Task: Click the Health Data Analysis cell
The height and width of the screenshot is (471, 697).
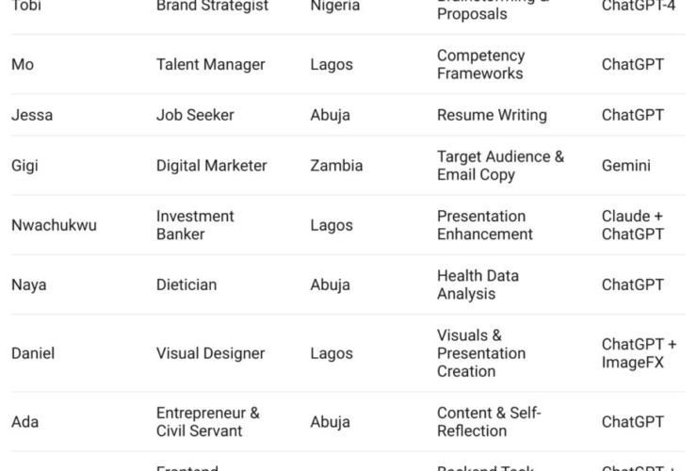Action: tap(478, 284)
